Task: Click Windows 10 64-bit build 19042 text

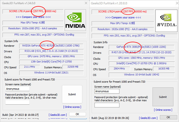Action: click(142, 74)
